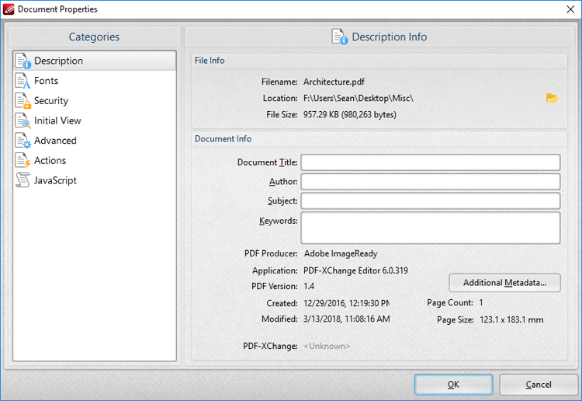The image size is (582, 401).
Task: Focus the Subject input field
Action: pyautogui.click(x=431, y=201)
